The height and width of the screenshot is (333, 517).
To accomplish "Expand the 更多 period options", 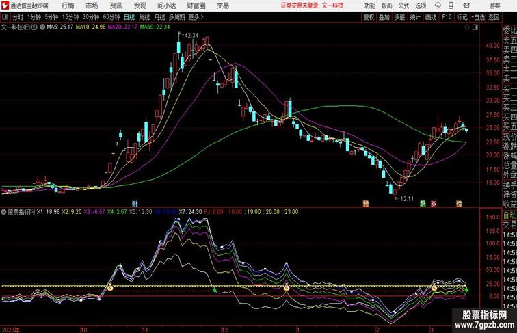I will coord(196,17).
